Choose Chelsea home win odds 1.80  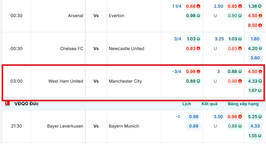point(255,39)
